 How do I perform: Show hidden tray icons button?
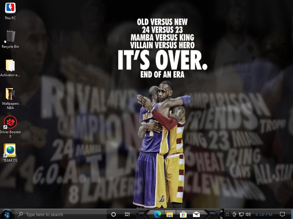click(x=227, y=214)
